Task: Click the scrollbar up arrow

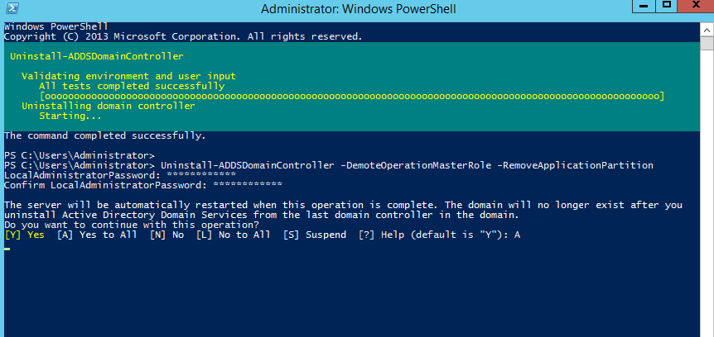Action: click(x=707, y=31)
